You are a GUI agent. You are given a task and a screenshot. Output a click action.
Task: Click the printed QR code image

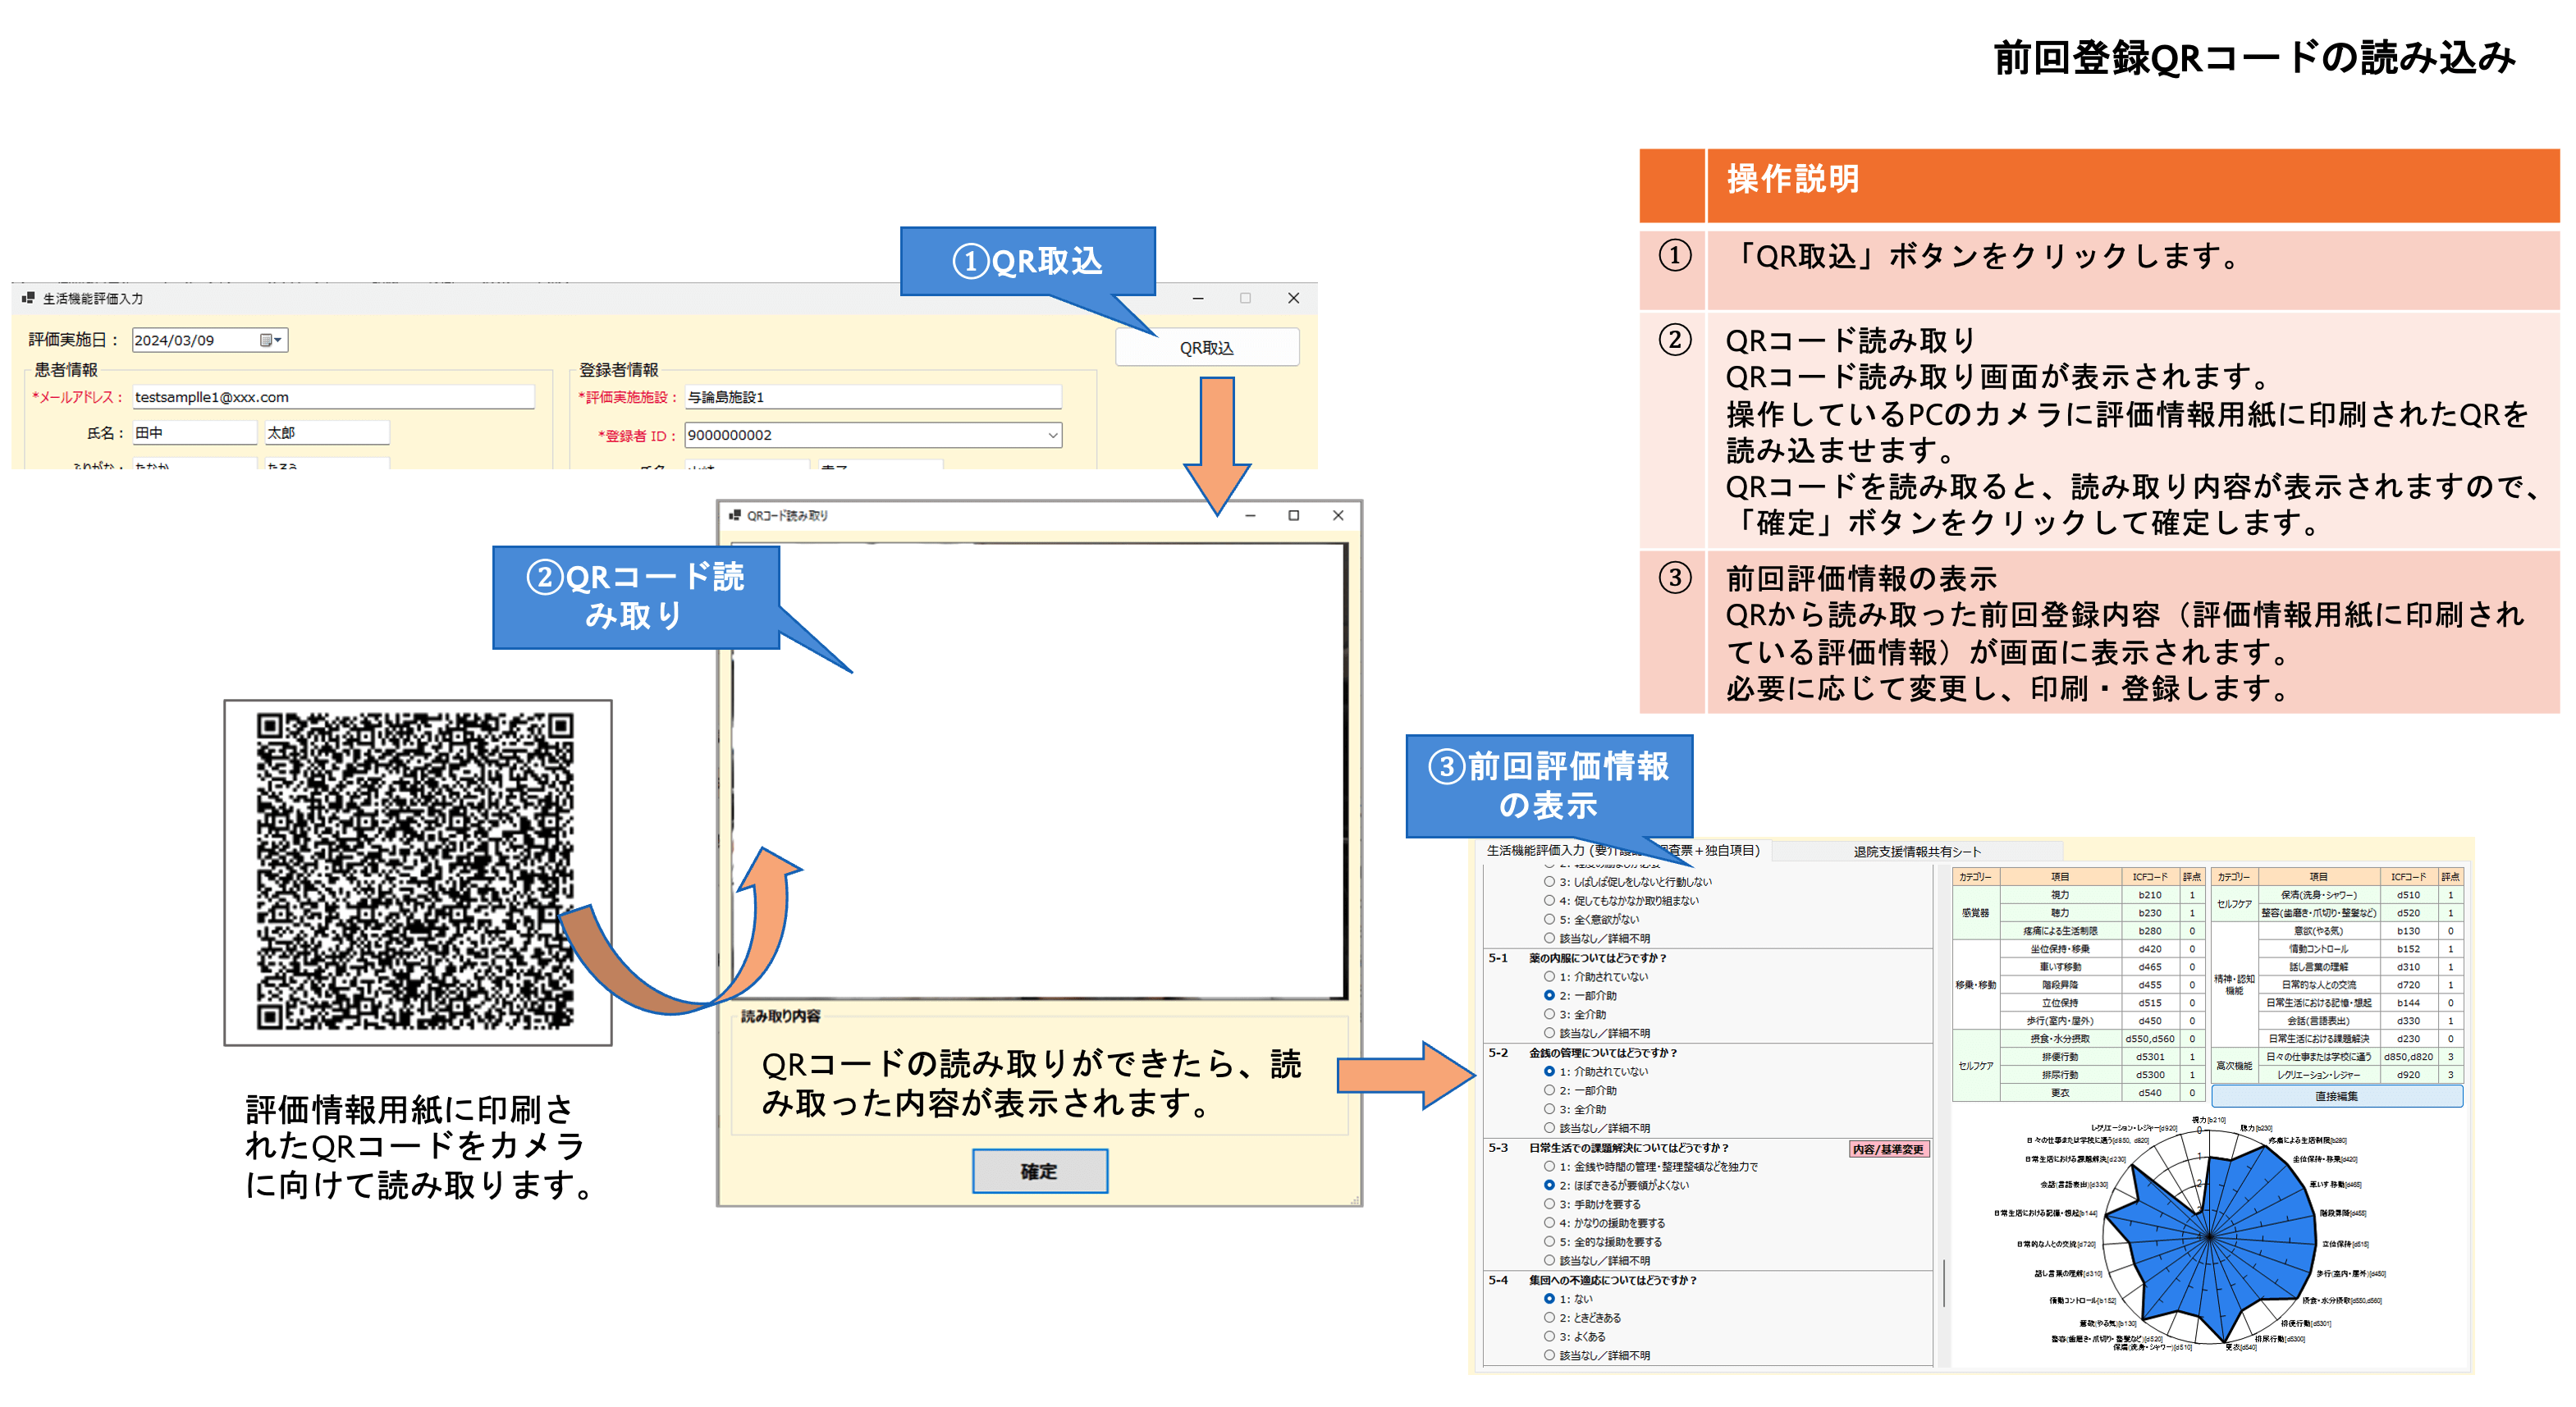pos(416,871)
